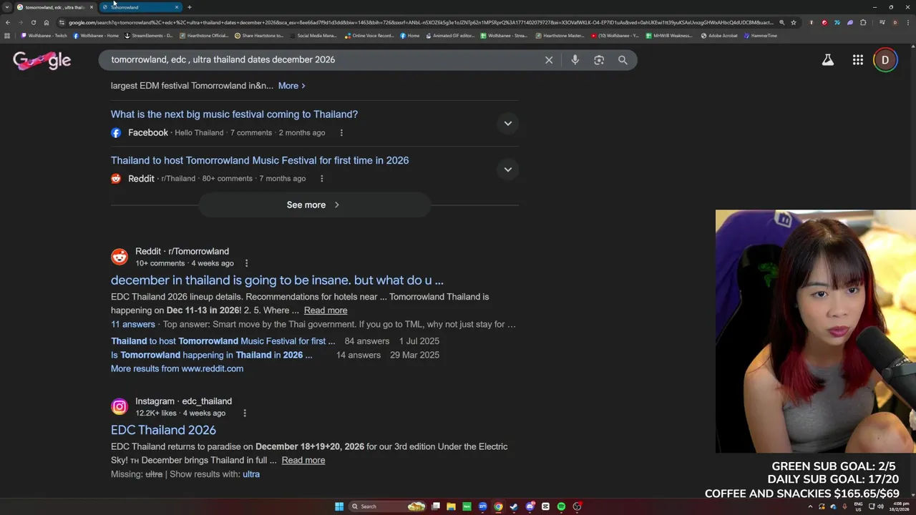Open more options for Reddit r/Thailand result
Screen dimensions: 916x515
pos(321,178)
